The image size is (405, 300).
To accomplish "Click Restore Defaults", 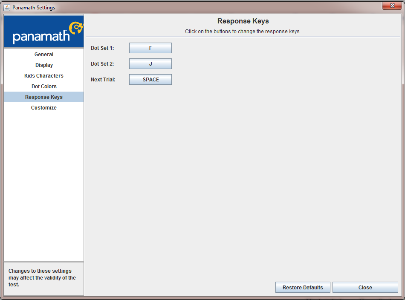I will pos(303,287).
